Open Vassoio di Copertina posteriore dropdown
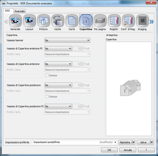Viewport: 158px width, 156px height. tap(58, 85)
